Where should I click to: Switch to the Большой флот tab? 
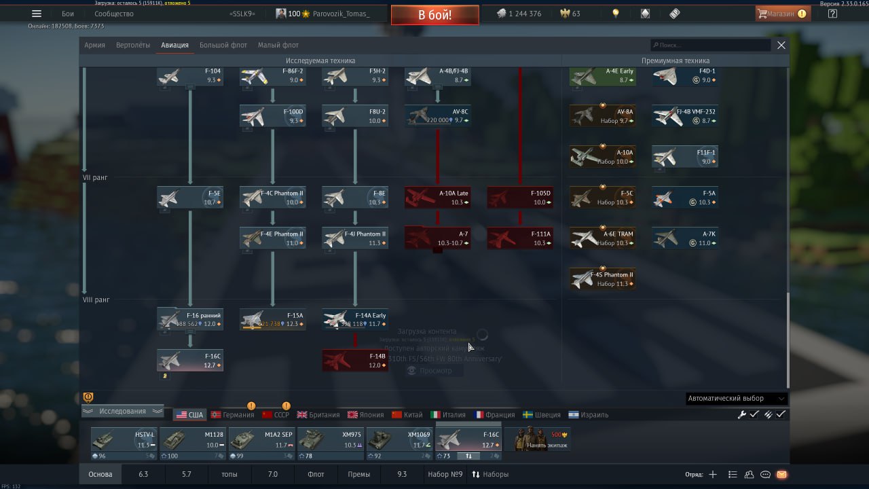223,45
